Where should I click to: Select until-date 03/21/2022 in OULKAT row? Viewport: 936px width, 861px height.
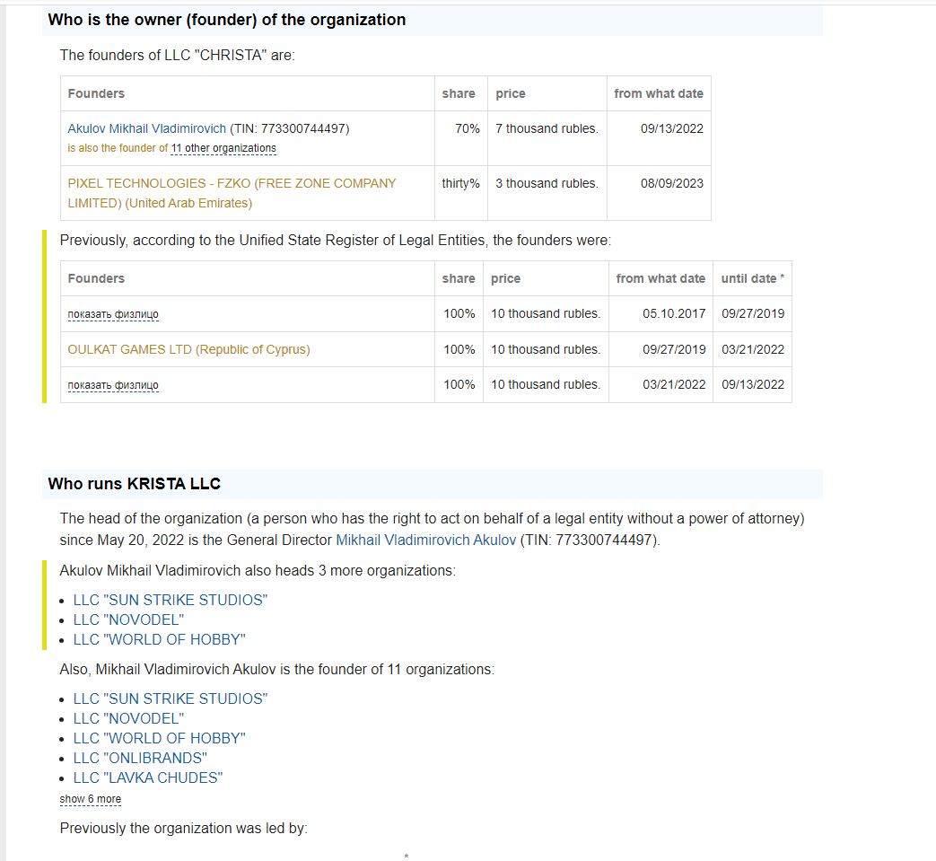(x=753, y=349)
